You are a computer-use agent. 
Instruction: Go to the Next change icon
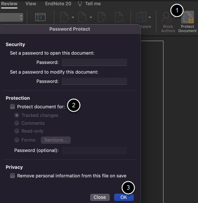[x=120, y=17]
